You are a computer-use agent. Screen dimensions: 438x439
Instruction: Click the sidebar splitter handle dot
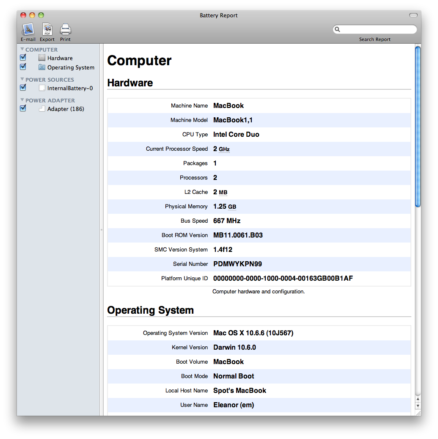point(101,230)
